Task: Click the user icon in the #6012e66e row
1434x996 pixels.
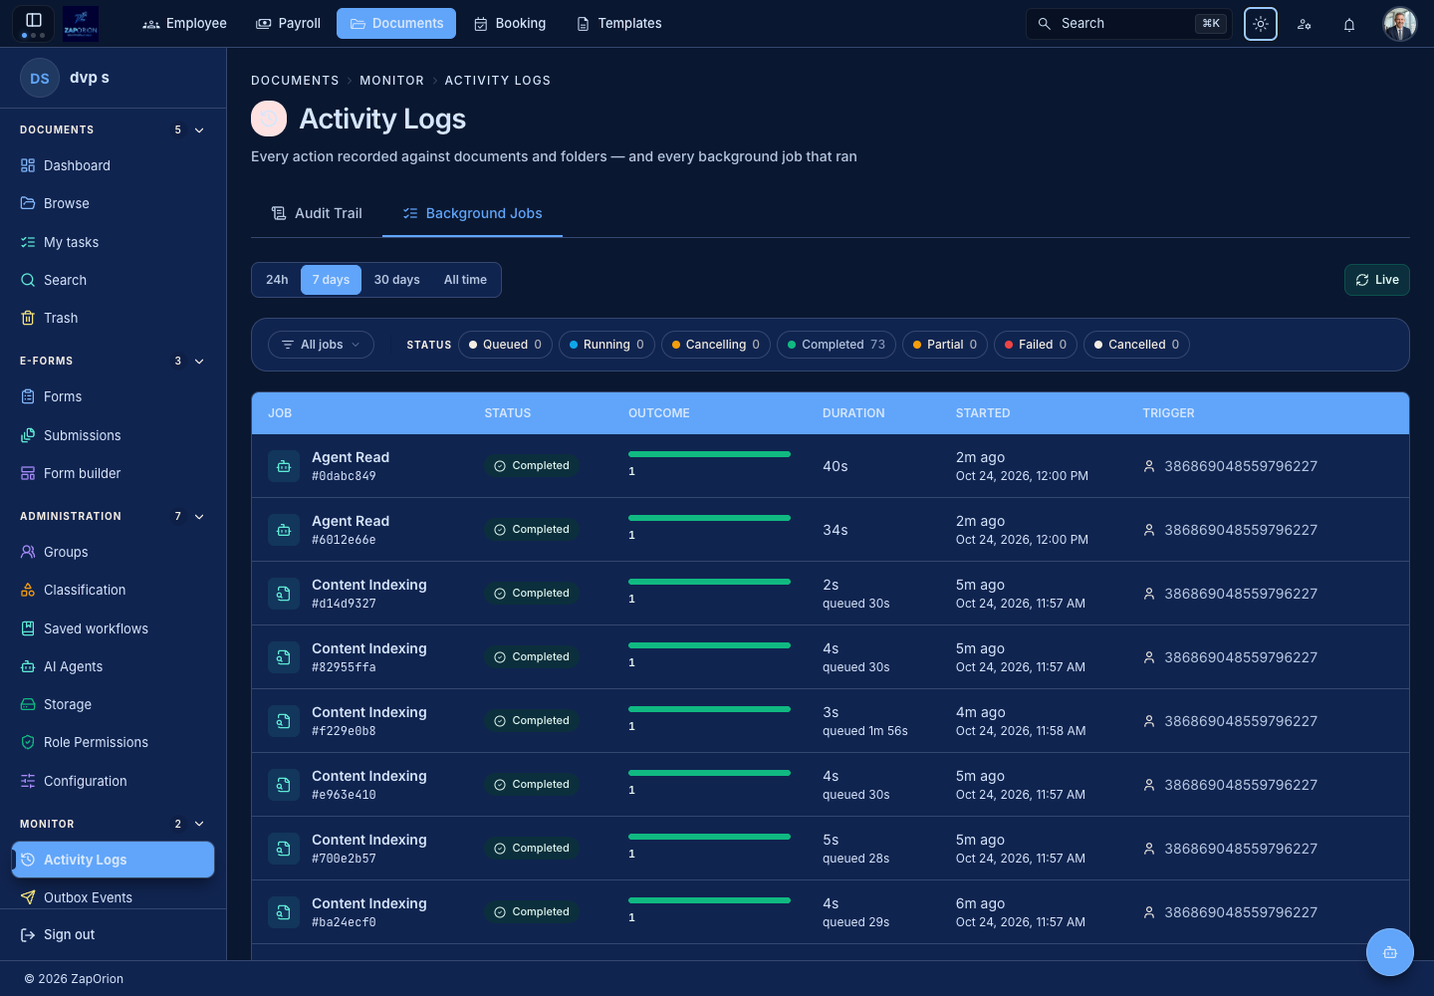Action: click(1149, 530)
